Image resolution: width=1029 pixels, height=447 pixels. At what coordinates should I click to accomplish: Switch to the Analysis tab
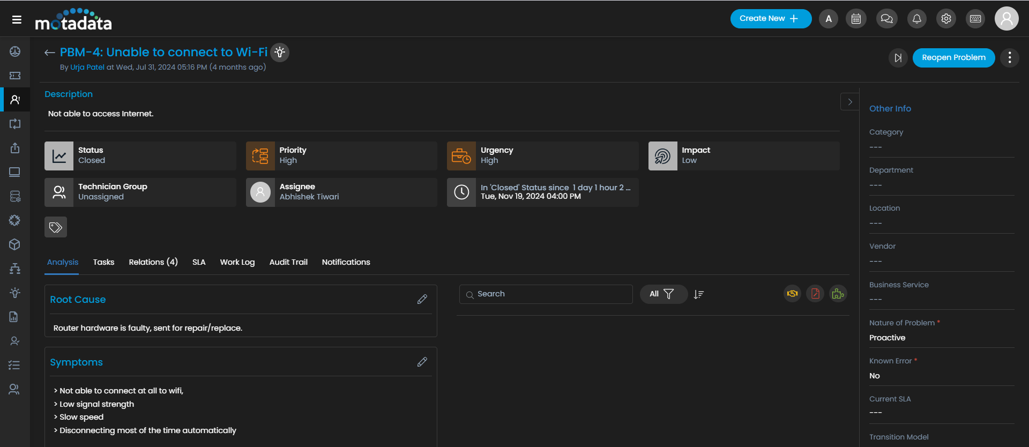(63, 262)
